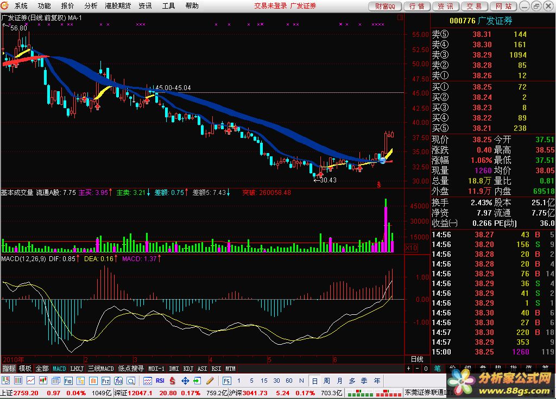Click the 000776 广发证券 stock title
556x399 pixels.
(481, 21)
